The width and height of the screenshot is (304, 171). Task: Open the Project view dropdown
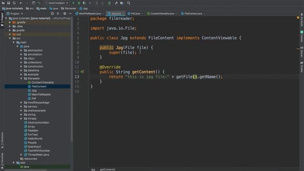[x=15, y=14]
